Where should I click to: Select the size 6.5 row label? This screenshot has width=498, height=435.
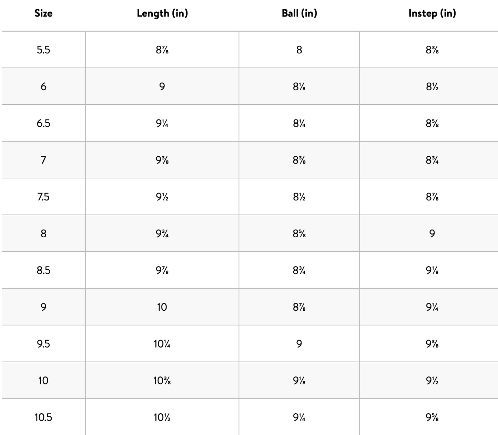tap(43, 123)
